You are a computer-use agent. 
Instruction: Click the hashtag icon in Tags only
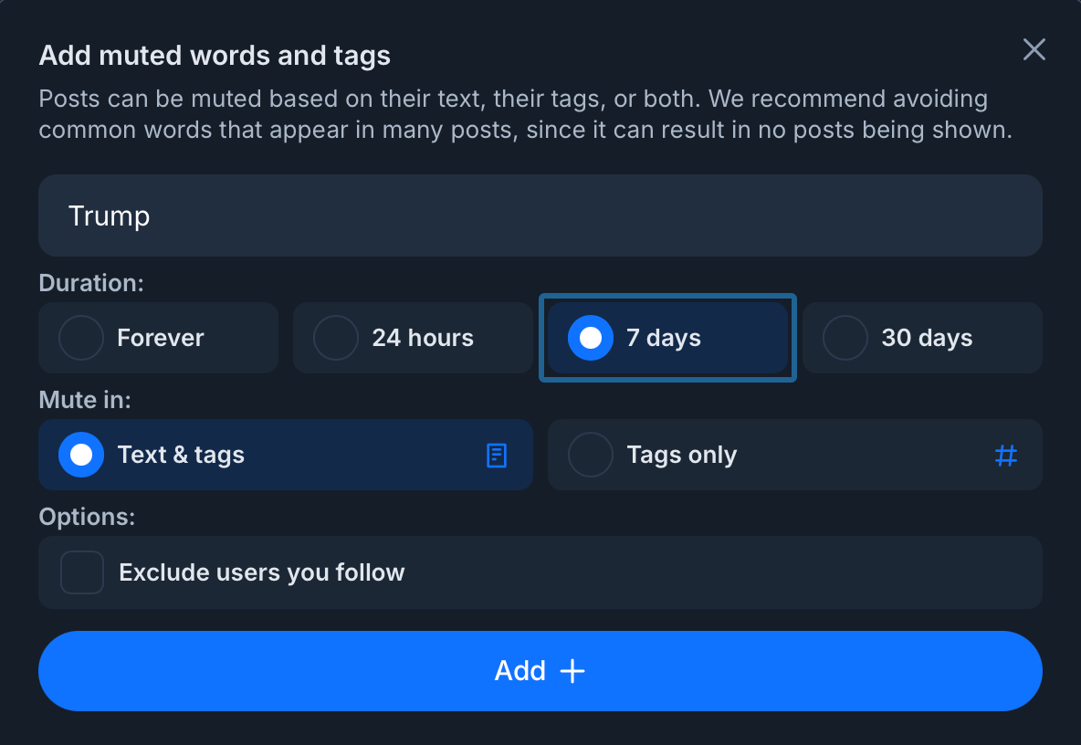(x=1005, y=455)
